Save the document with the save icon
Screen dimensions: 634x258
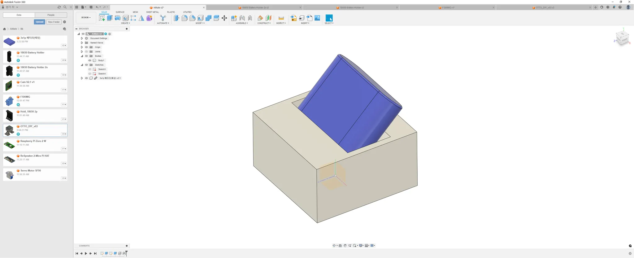click(91, 7)
